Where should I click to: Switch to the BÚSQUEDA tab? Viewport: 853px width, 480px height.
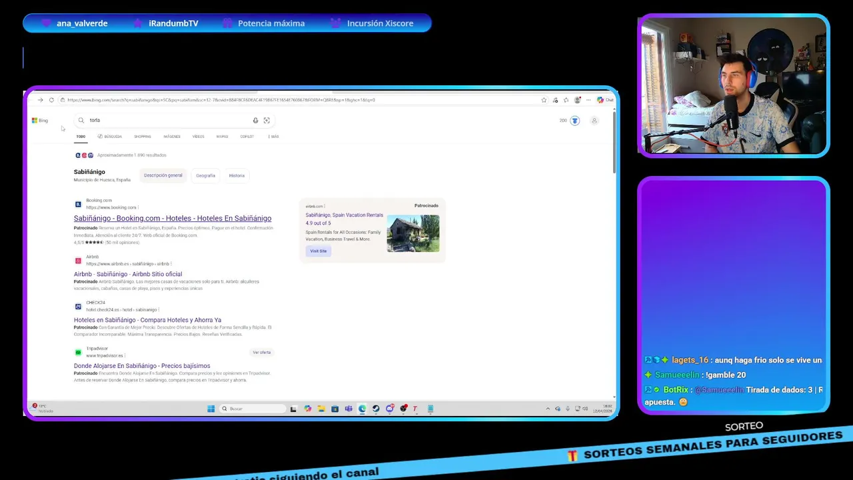point(110,137)
